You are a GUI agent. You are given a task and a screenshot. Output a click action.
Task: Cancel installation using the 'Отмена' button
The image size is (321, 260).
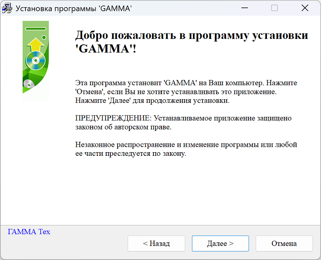point(284,243)
